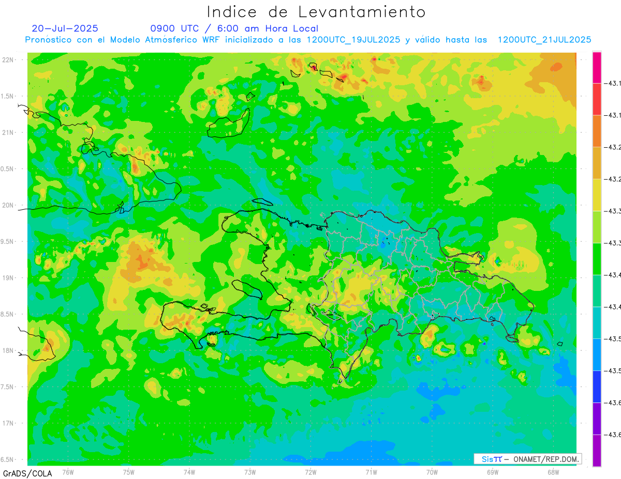Select the magenta-pink colorbar swatch
This screenshot has height=479, width=621.
[x=597, y=67]
